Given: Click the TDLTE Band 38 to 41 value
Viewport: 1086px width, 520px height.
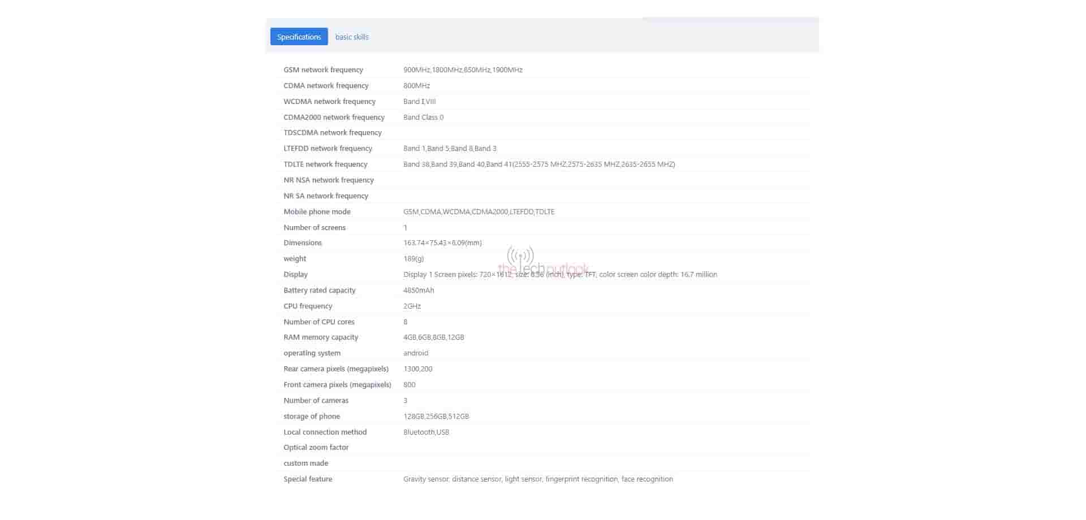Looking at the screenshot, I should point(538,164).
